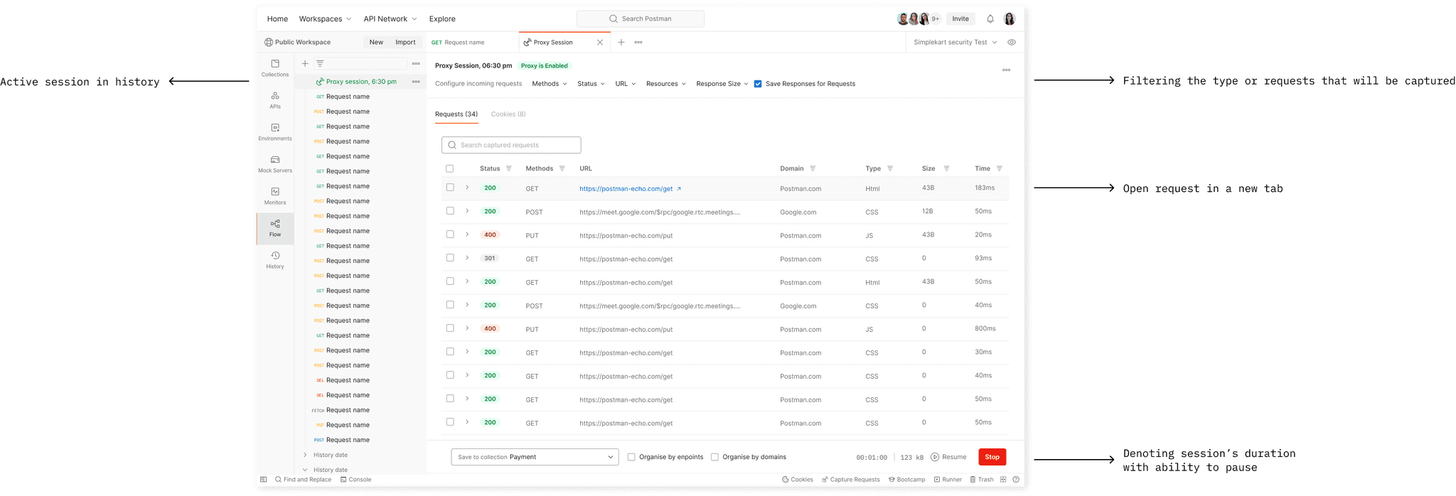The height and width of the screenshot is (496, 1456).
Task: Switch to the Cookies (8) tab
Action: click(x=508, y=114)
